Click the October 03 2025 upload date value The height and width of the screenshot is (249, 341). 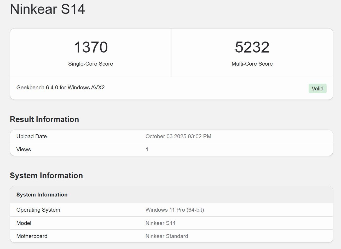click(178, 136)
